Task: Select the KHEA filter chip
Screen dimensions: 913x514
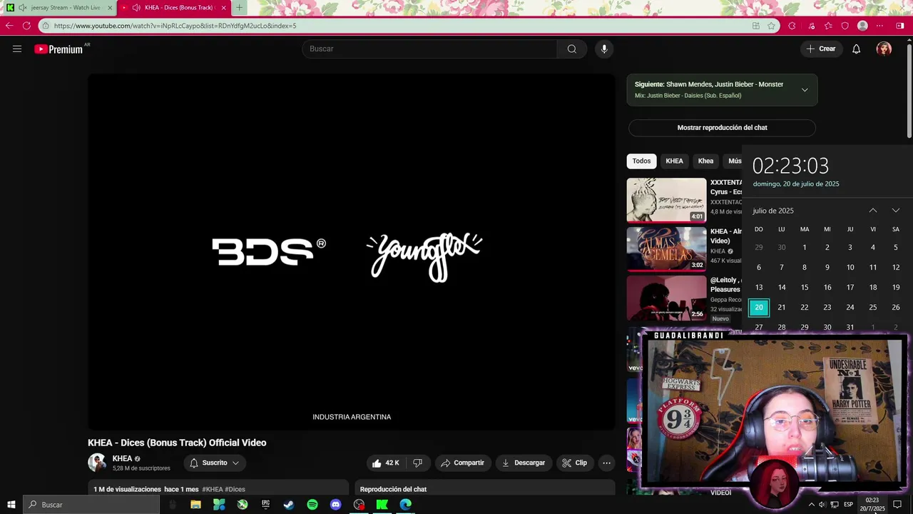Action: pos(674,161)
